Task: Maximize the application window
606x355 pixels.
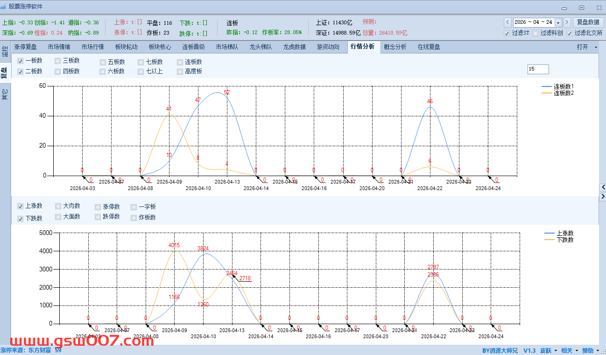Action: pyautogui.click(x=581, y=7)
